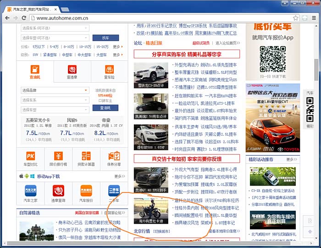Select the 精选日报 forum tab
Screen dimensions: 321x248
(154, 43)
